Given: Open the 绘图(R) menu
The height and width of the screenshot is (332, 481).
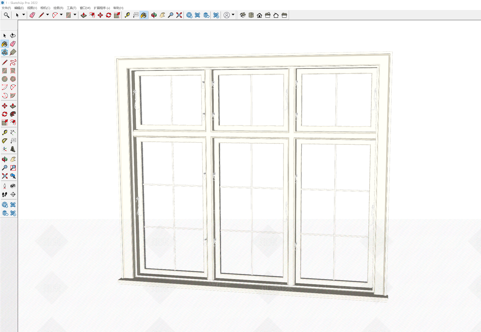Looking at the screenshot, I should pyautogui.click(x=58, y=8).
